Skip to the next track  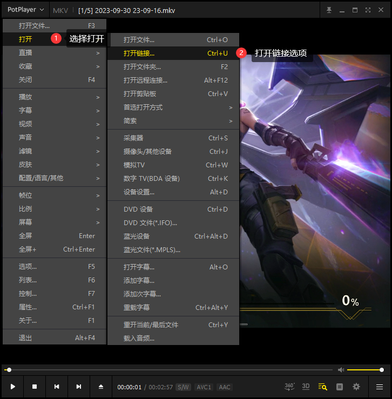(79, 387)
